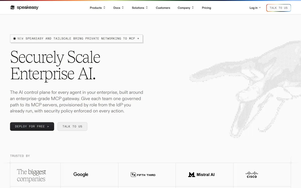Open the Speakeasy and Tailscale announcement banner
The height and width of the screenshot is (188, 301).
(77, 39)
